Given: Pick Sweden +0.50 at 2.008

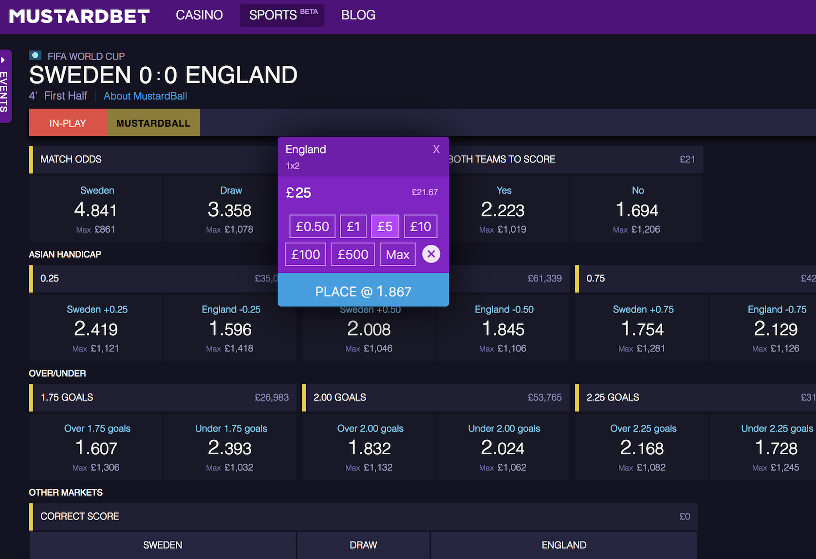Looking at the screenshot, I should point(369,334).
